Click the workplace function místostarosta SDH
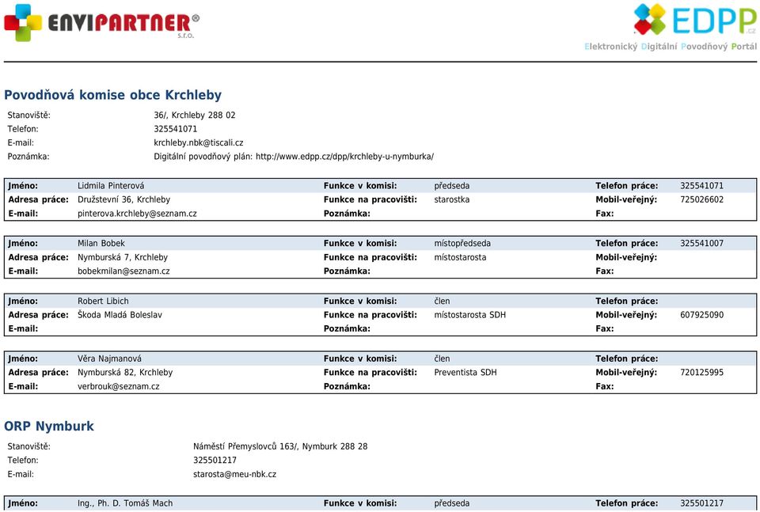 point(469,315)
